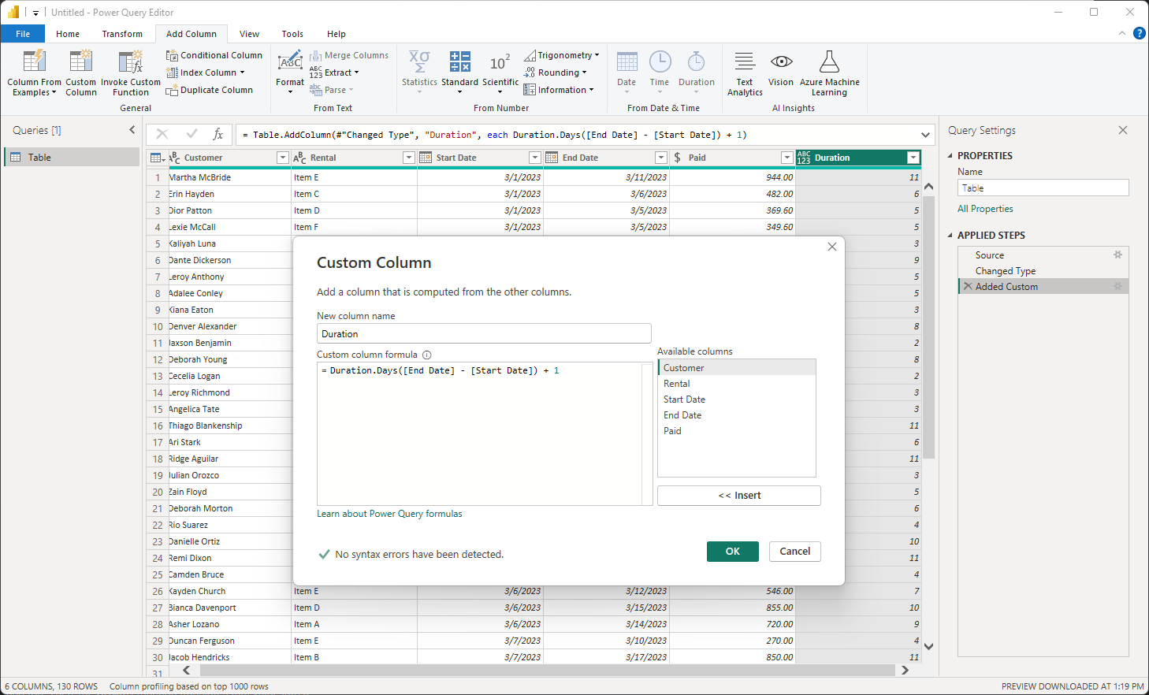Open the File menu
Screen dimensions: 1149x695
[x=23, y=34]
